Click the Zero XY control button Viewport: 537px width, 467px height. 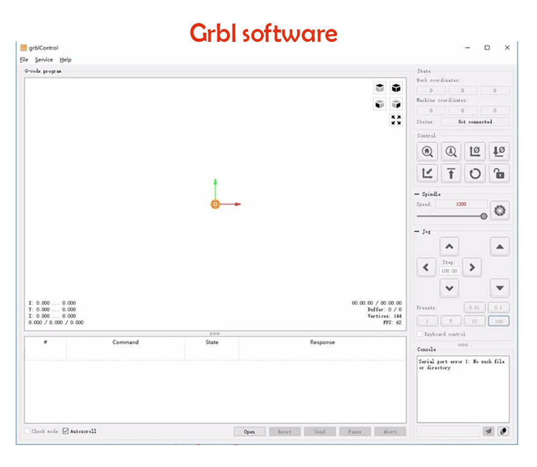[x=475, y=151]
